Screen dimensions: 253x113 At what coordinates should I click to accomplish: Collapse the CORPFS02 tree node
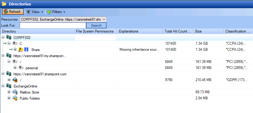click(3, 37)
